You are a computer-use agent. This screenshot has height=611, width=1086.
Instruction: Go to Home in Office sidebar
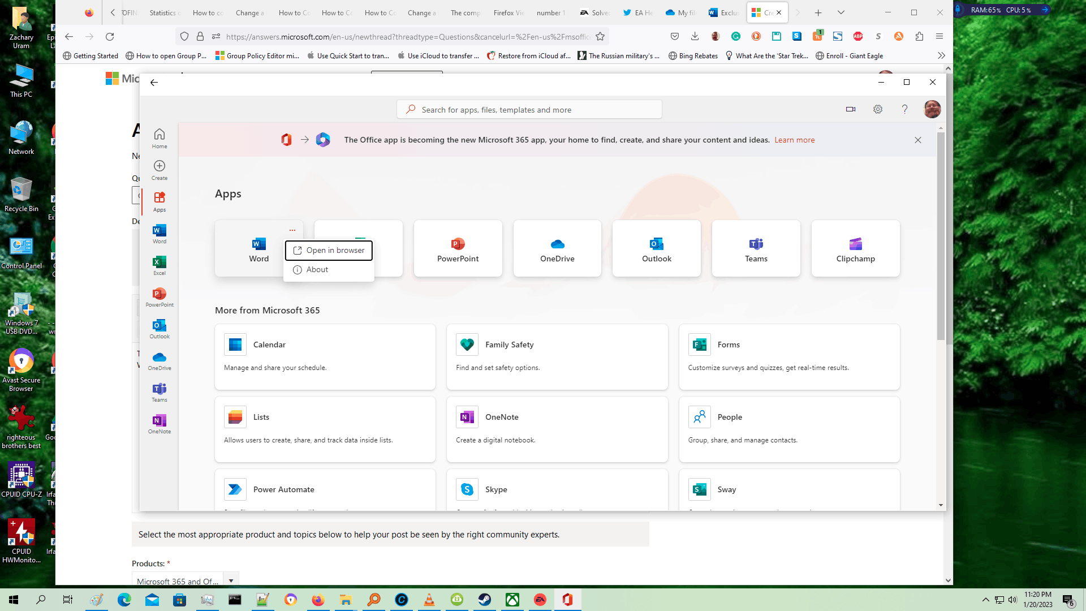point(160,137)
